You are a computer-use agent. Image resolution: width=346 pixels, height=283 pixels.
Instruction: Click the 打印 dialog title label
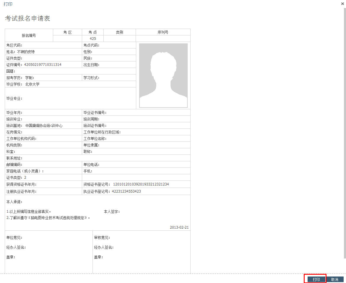pyautogui.click(x=8, y=4)
